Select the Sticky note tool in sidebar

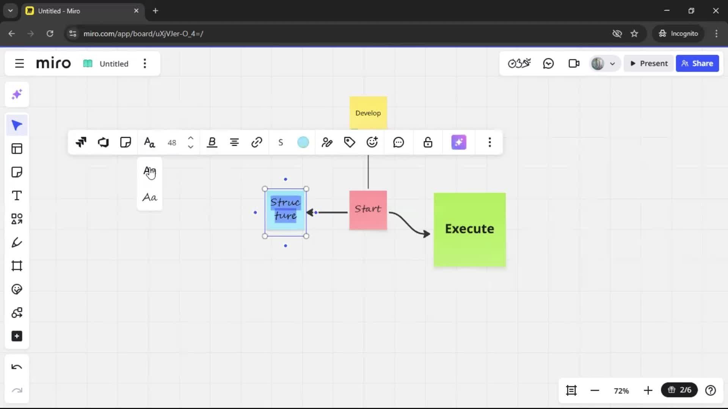[17, 172]
